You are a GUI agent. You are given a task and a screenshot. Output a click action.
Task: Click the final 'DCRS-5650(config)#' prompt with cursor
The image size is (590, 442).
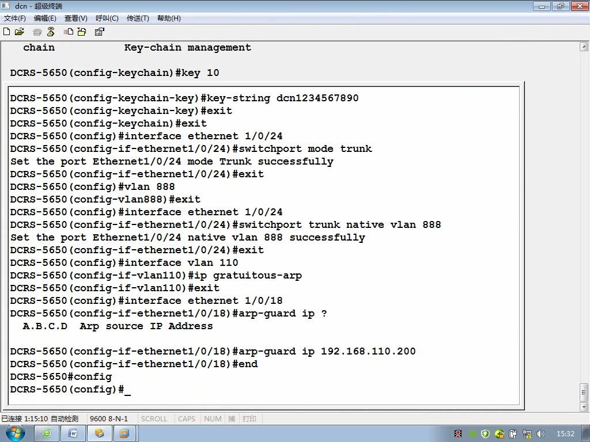click(x=70, y=390)
